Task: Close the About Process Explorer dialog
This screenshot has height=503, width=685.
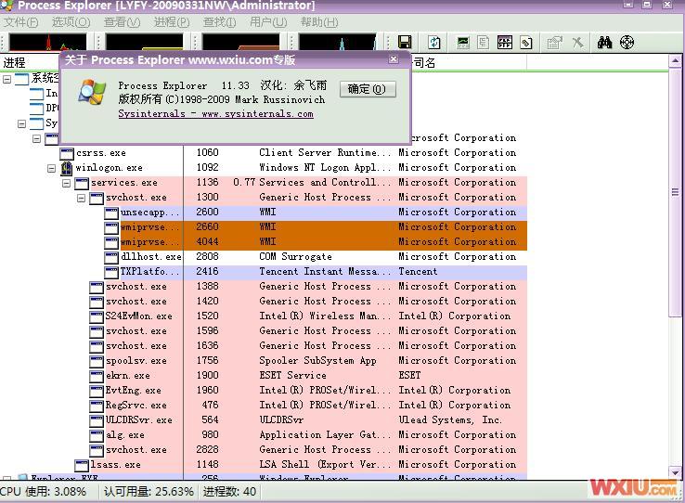Action: [393, 59]
